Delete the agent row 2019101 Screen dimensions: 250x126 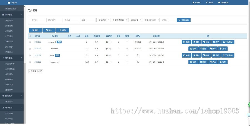tap(196, 55)
